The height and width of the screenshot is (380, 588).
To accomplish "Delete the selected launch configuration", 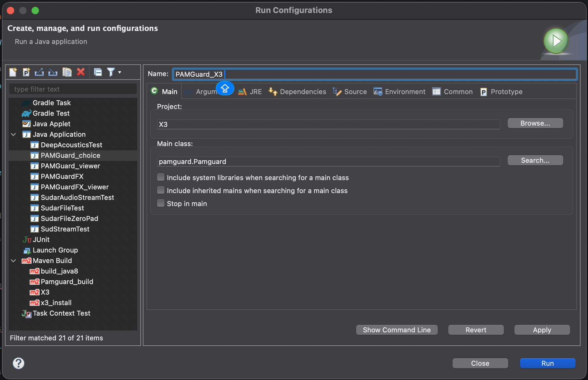I will click(x=81, y=72).
